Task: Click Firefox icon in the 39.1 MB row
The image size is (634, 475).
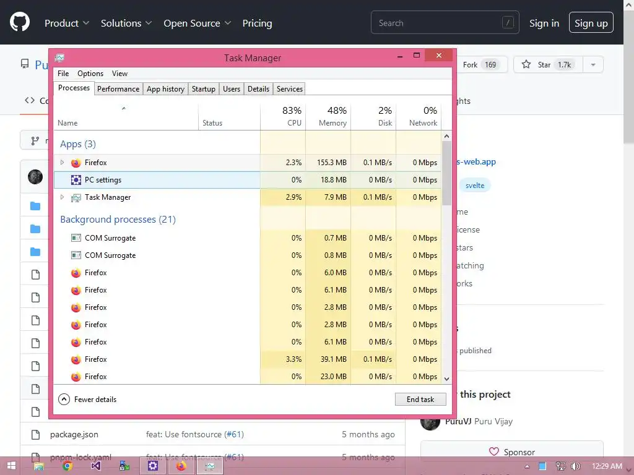Action: (x=76, y=359)
